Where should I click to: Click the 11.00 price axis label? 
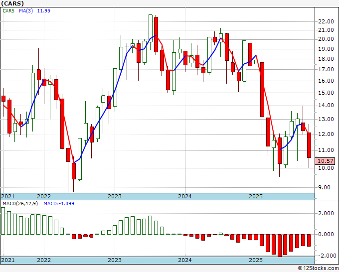pyautogui.click(x=326, y=150)
